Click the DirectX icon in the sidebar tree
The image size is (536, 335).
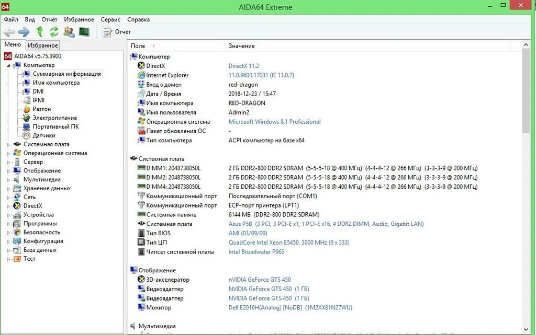point(17,206)
